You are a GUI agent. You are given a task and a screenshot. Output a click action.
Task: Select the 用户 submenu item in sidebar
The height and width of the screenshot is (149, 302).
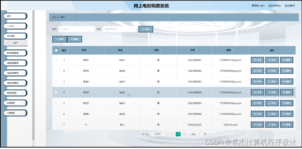tap(16, 43)
